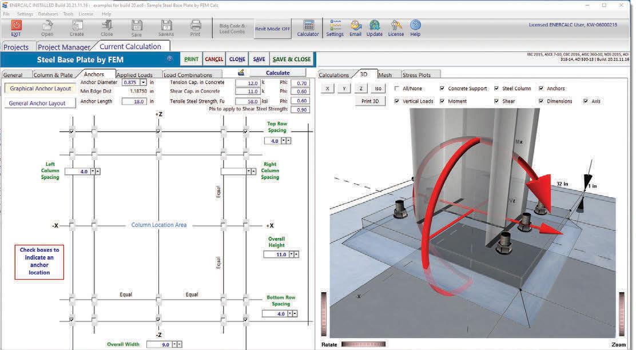Open Top Row Spacing dropdown arrow
This screenshot has height=350, width=636.
coord(284,141)
